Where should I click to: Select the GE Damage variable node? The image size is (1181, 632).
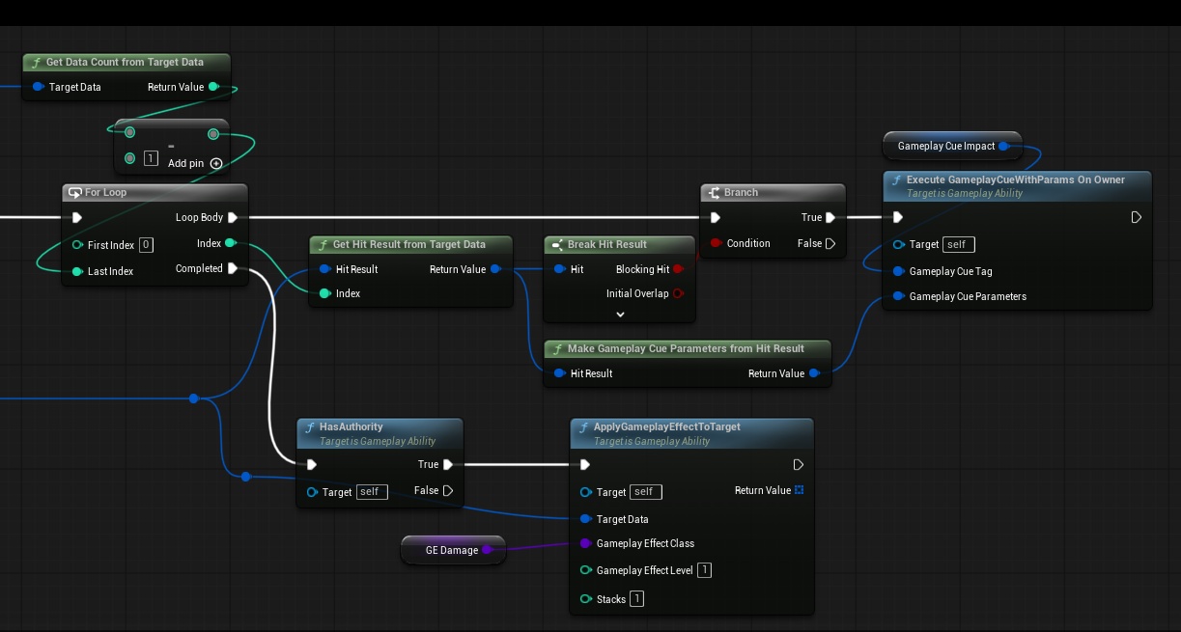451,550
